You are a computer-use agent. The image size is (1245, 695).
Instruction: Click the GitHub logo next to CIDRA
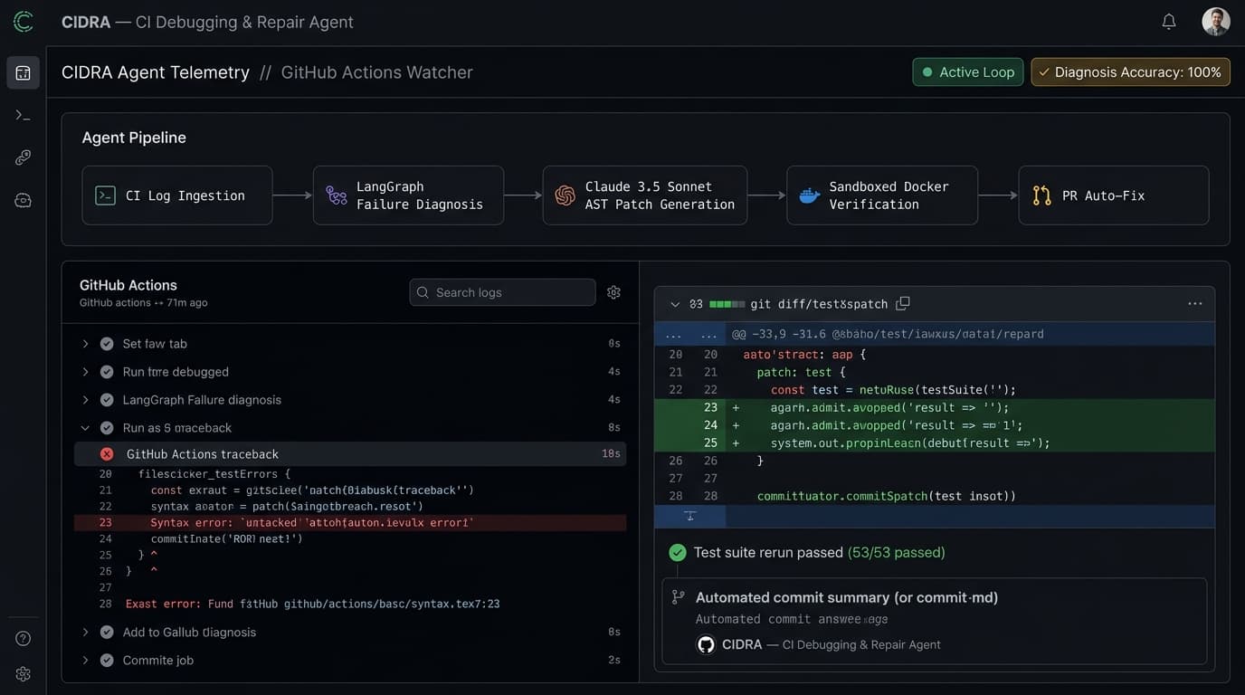coord(706,644)
